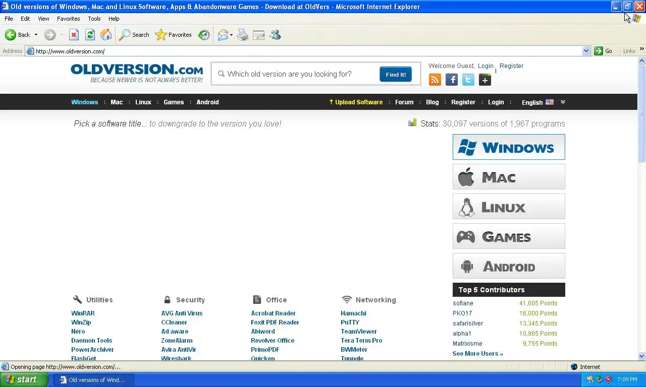The image size is (646, 387).
Task: Open the Search toolbar button
Action: (134, 35)
